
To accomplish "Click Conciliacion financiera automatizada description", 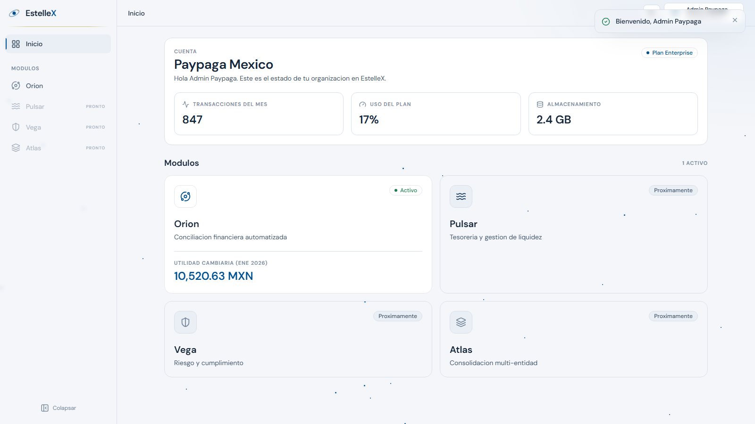I will (230, 237).
